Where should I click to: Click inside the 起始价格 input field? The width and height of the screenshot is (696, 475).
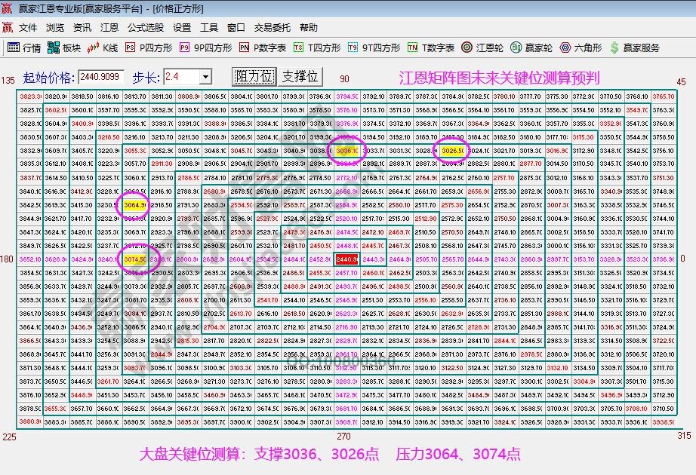[x=102, y=78]
